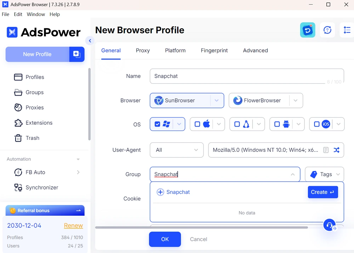Click the Windows logo OS icon

[x=166, y=124]
